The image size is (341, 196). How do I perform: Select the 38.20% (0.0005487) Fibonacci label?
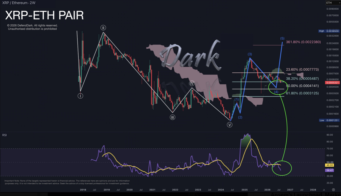(302, 79)
